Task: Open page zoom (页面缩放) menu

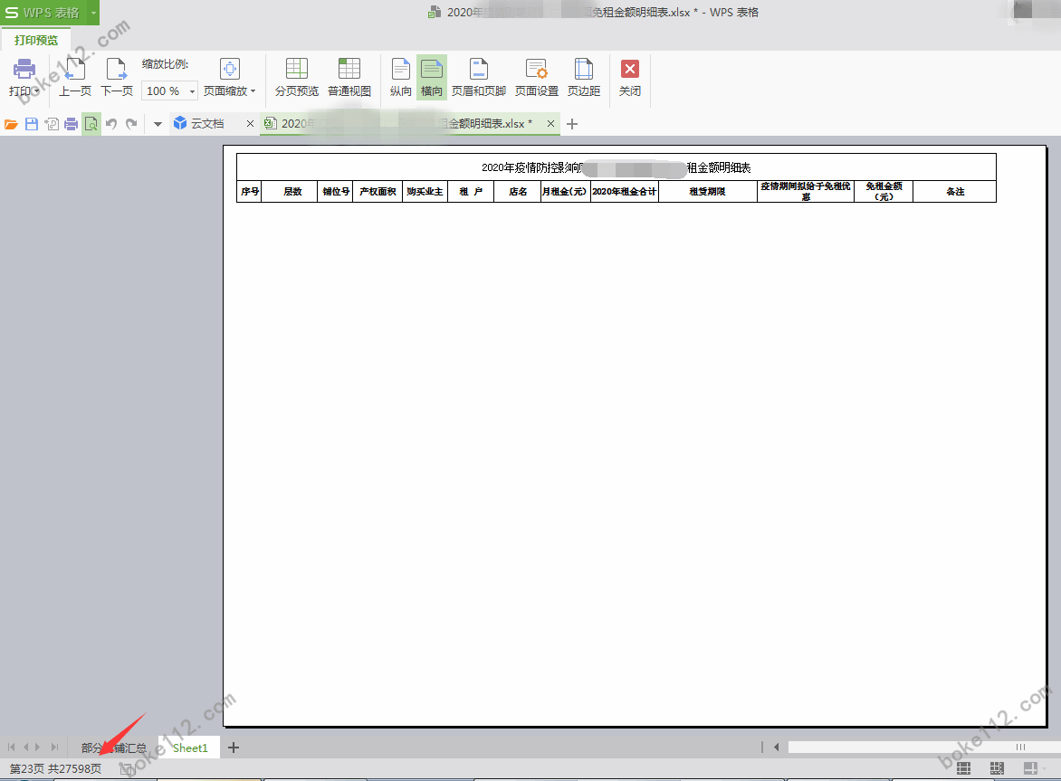Action: (229, 78)
